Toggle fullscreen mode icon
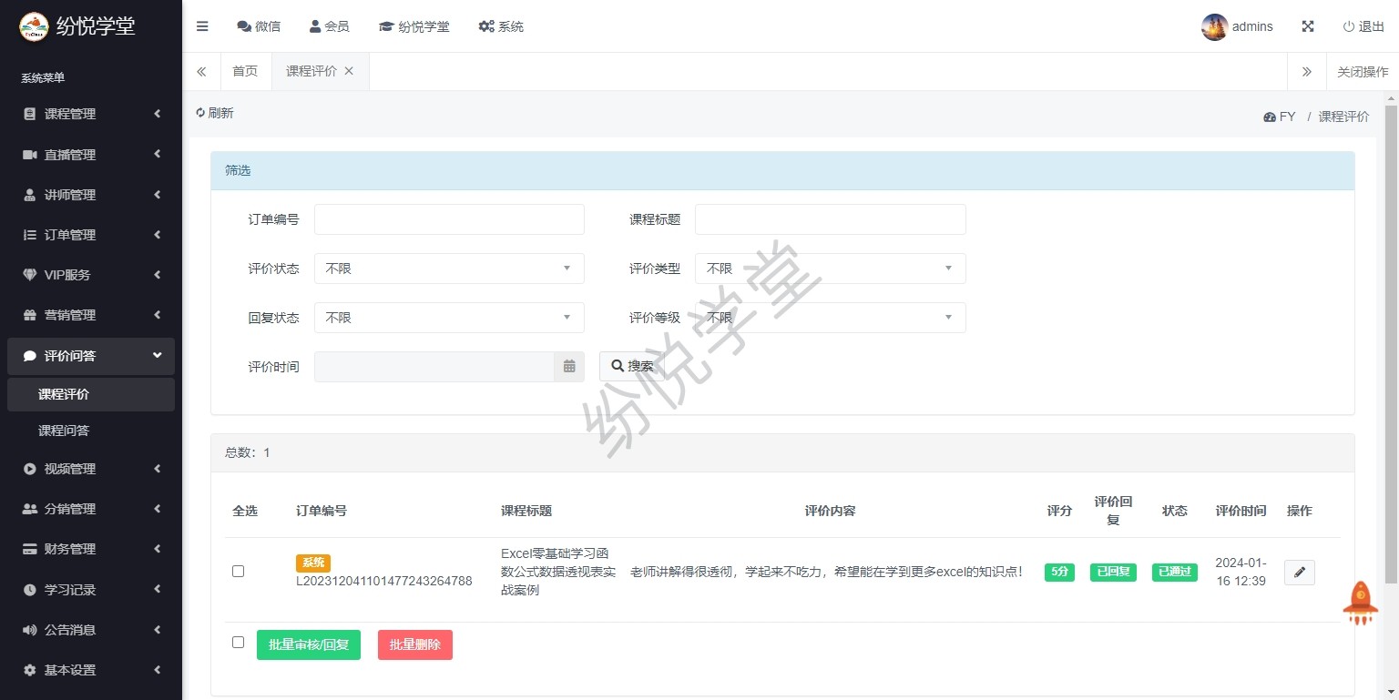The image size is (1399, 700). (1308, 26)
